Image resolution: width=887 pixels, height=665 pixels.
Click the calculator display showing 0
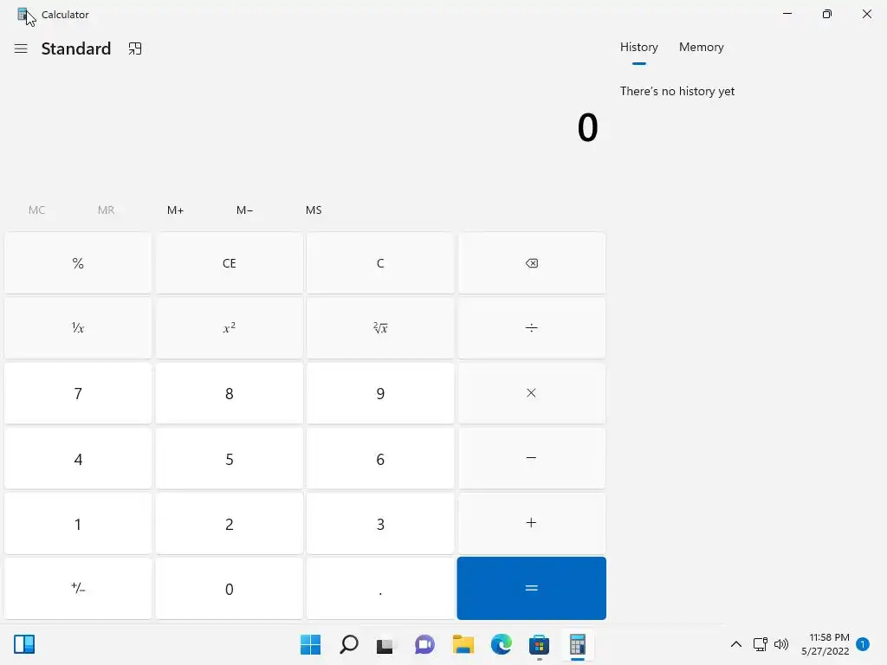[587, 127]
